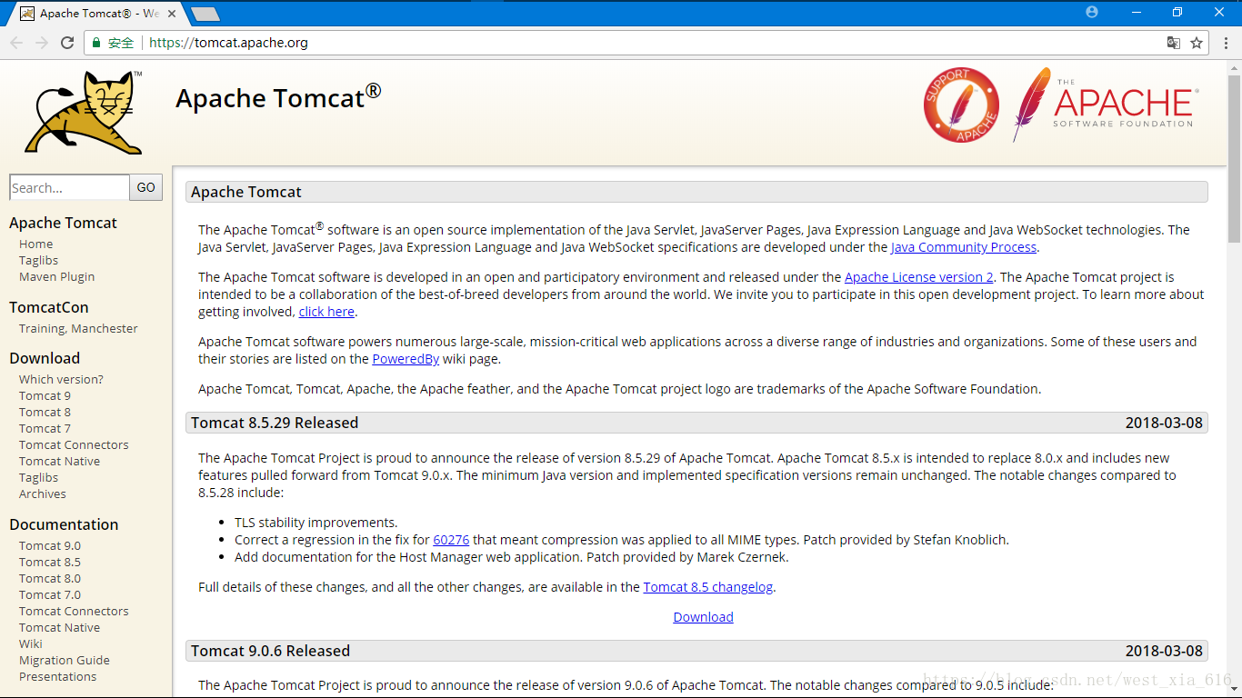The image size is (1242, 698).
Task: Open a new browser tab
Action: [206, 14]
